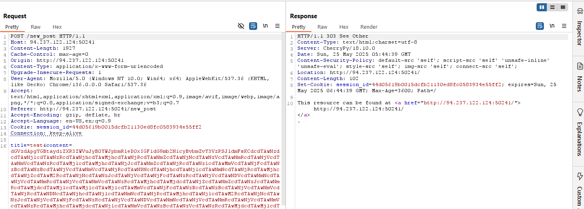Screen dimensions: 584x209
Task: Switch to the Hex tab in Request
Action: tap(57, 27)
